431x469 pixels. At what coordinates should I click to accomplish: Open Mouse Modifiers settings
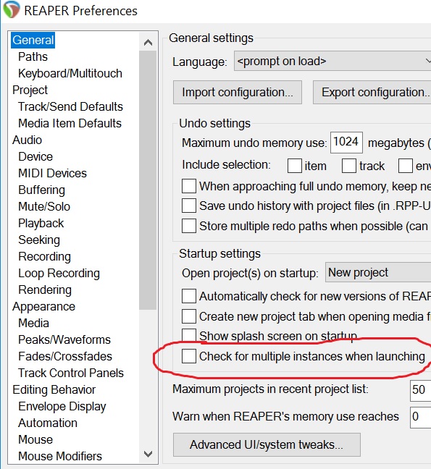60,456
